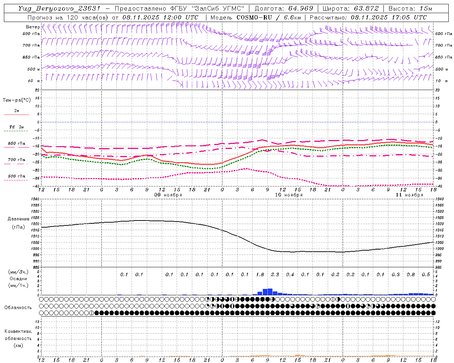Click '850 гПа' entry in temperature legend
Screen dimensions: 454x363
[x=17, y=144]
